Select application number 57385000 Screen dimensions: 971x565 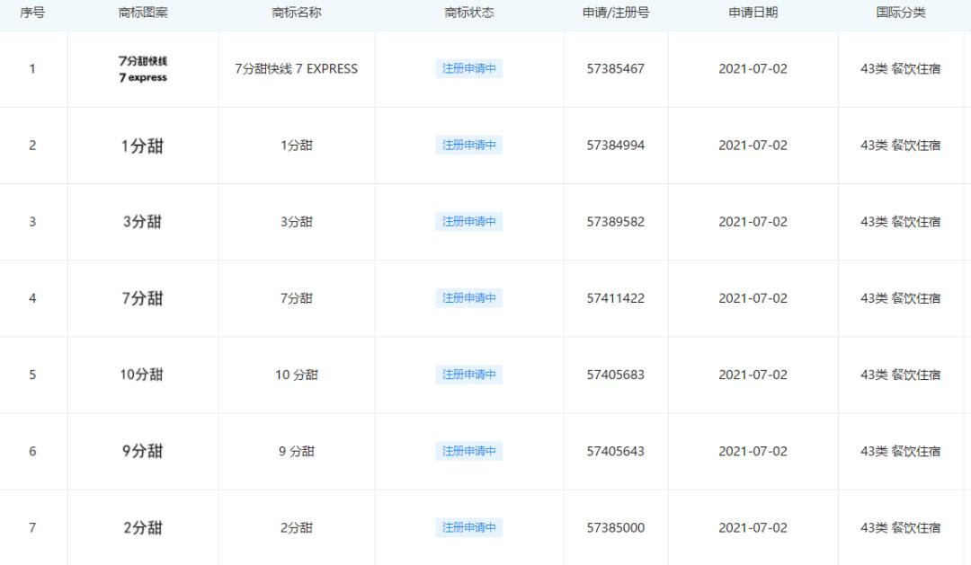coord(616,528)
